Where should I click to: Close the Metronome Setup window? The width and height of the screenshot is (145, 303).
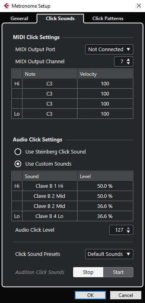pyautogui.click(x=139, y=6)
